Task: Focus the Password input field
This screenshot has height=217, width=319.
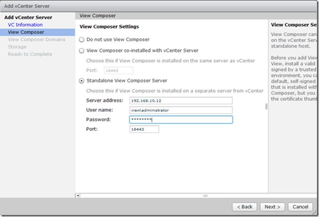Action: [x=181, y=120]
